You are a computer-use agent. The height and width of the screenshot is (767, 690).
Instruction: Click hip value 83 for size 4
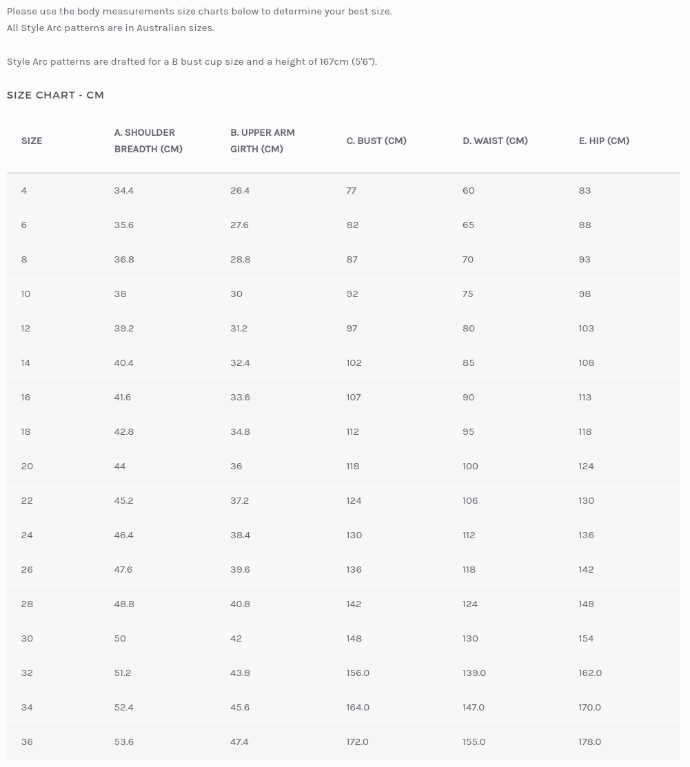(585, 190)
